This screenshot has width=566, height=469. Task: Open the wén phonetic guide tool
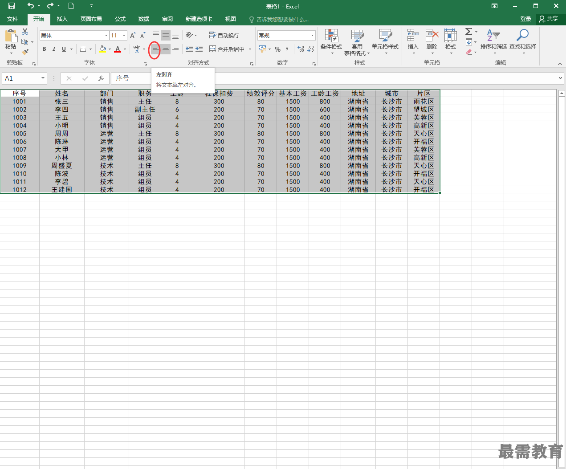(x=137, y=49)
